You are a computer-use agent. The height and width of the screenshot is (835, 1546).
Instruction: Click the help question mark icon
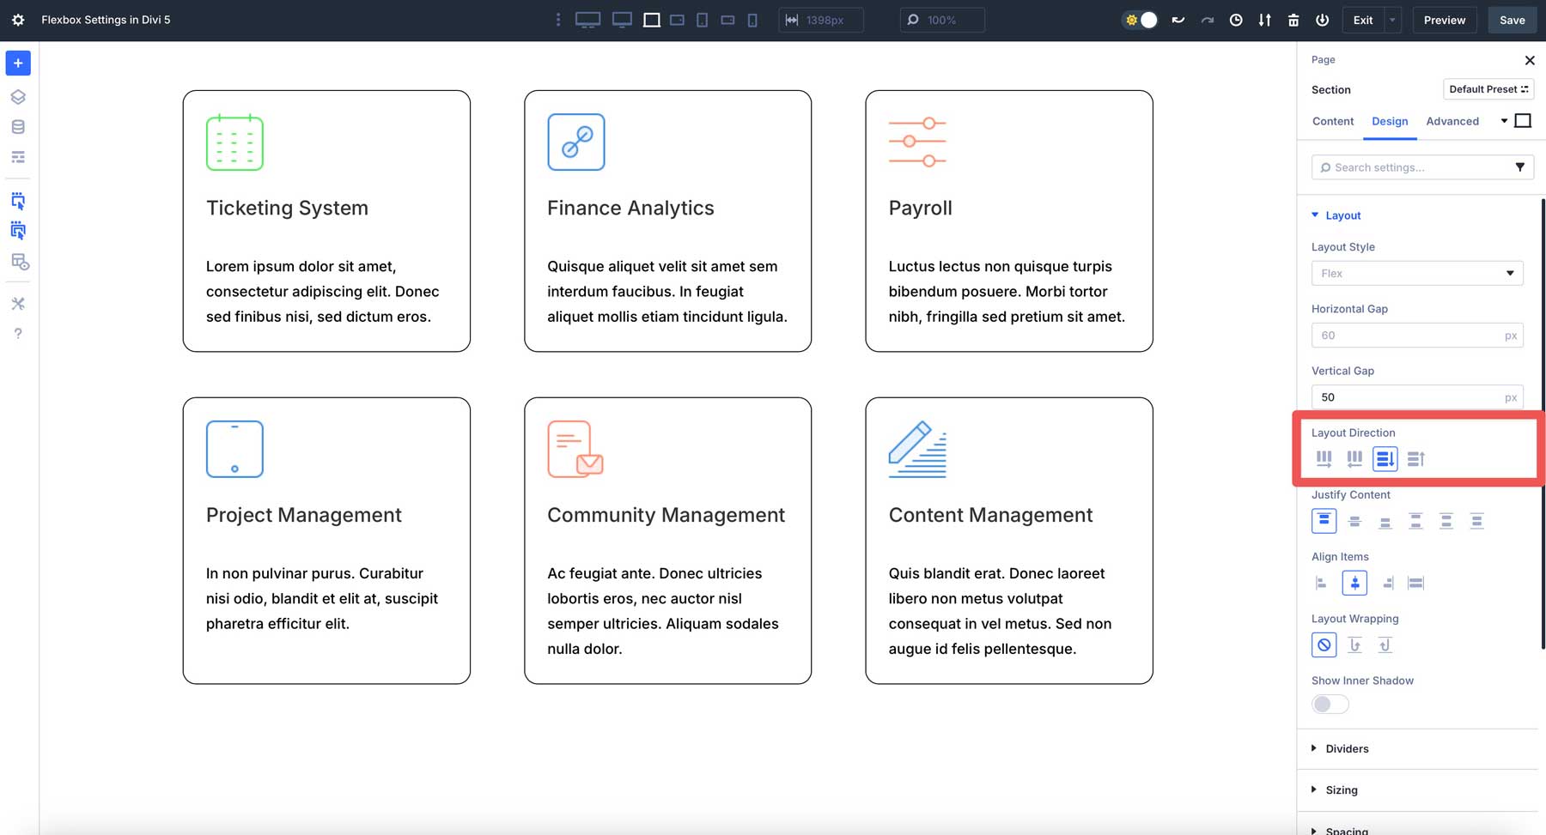(18, 333)
